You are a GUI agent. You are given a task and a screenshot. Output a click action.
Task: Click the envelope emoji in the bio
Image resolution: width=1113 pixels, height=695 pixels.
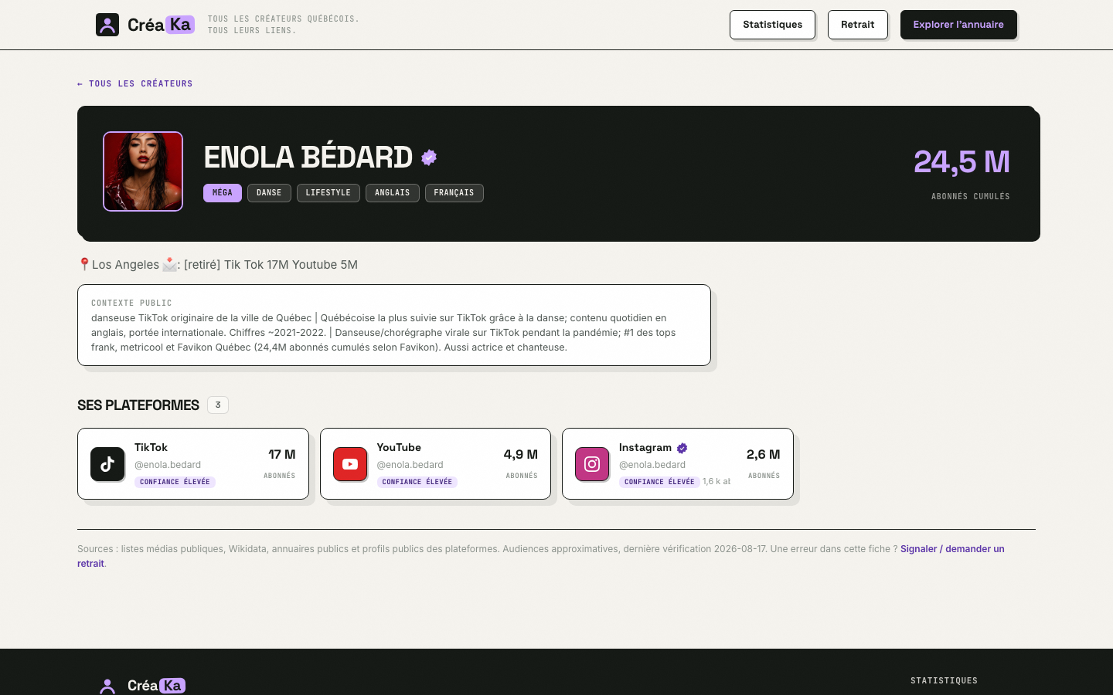(x=169, y=264)
